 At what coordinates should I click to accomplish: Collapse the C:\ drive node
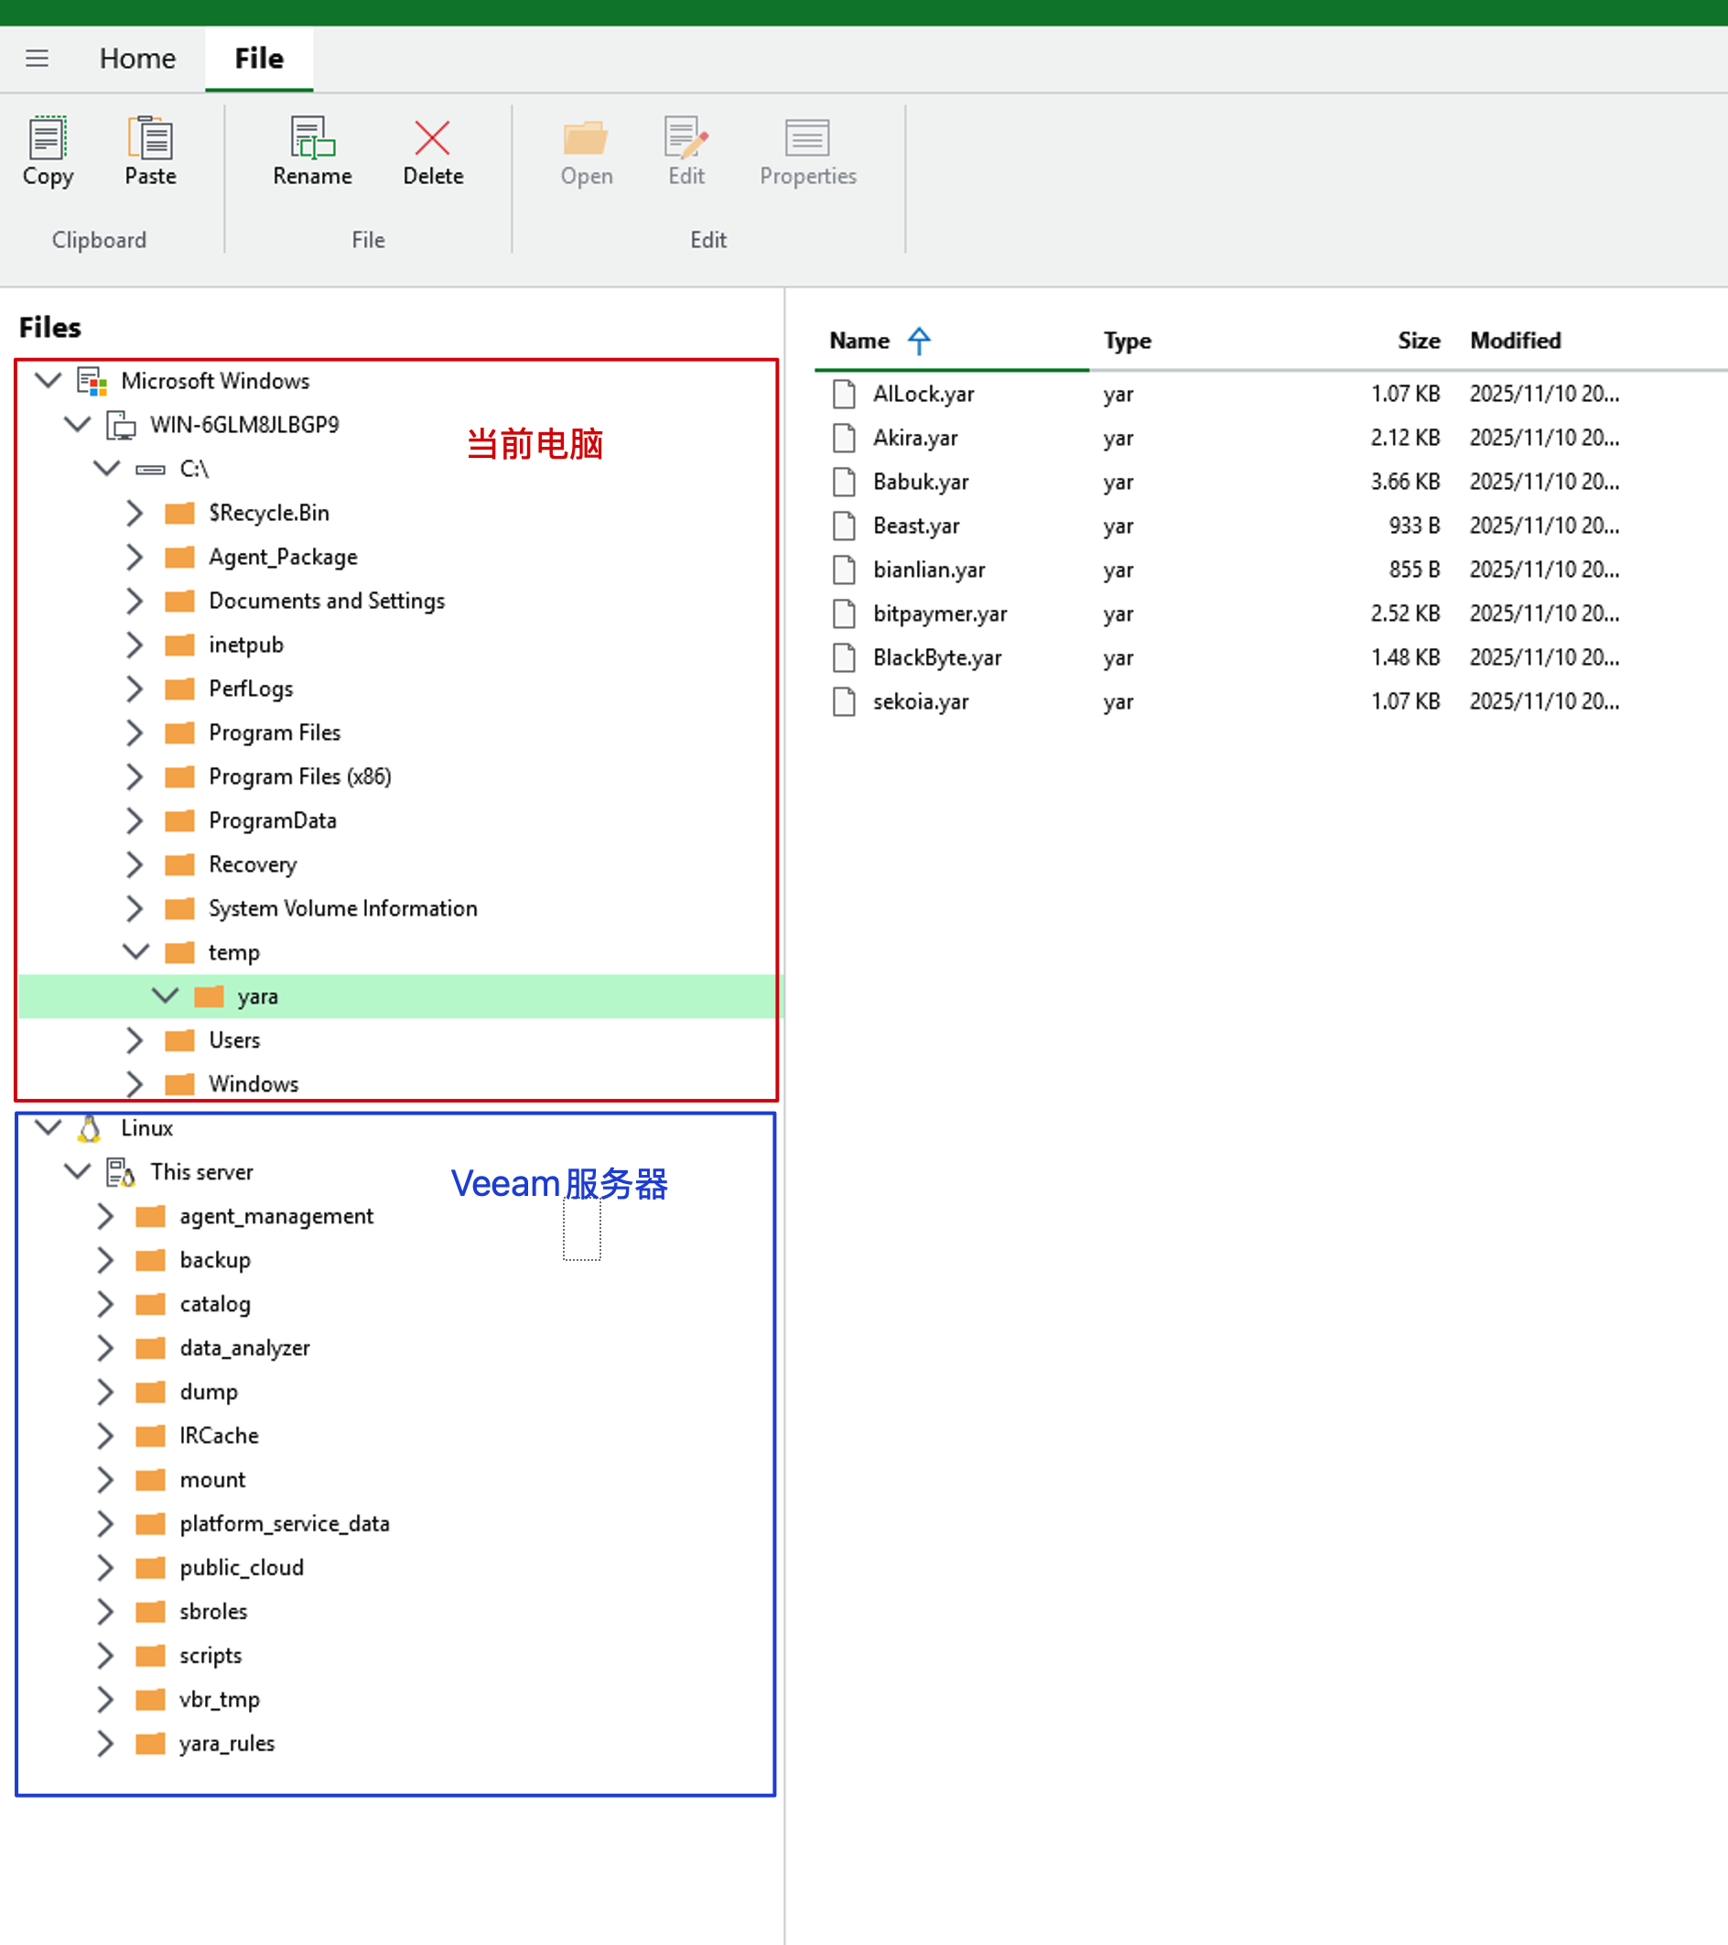(106, 468)
